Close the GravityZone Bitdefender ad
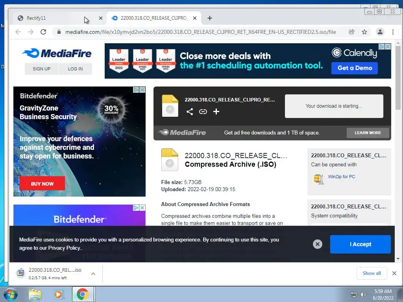The height and width of the screenshot is (302, 403). pyautogui.click(x=142, y=90)
